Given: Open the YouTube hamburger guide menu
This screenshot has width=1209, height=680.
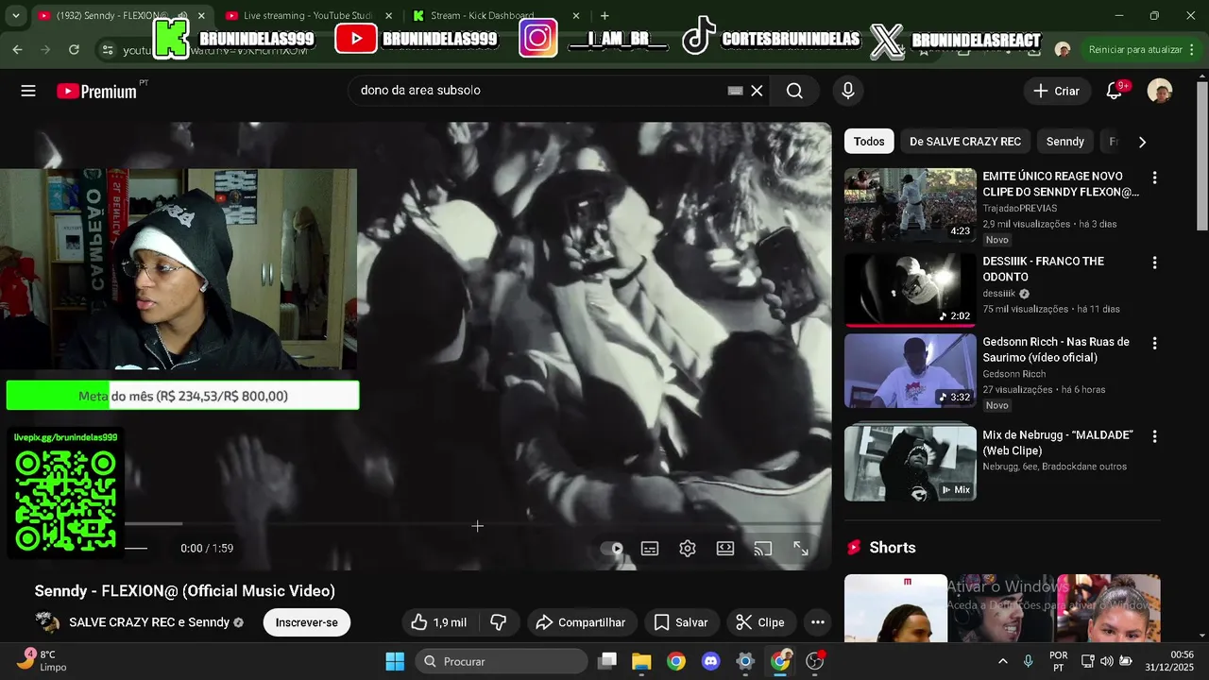Looking at the screenshot, I should click(x=28, y=91).
